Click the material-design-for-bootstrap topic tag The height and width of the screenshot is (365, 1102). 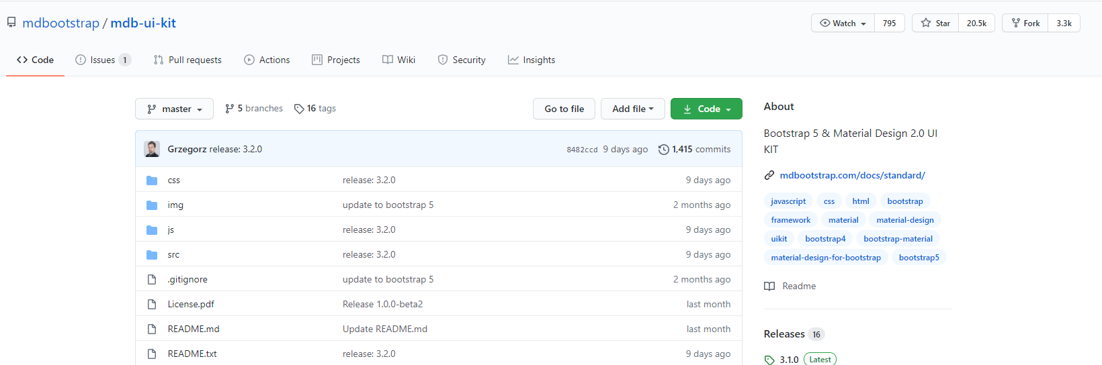click(x=826, y=258)
